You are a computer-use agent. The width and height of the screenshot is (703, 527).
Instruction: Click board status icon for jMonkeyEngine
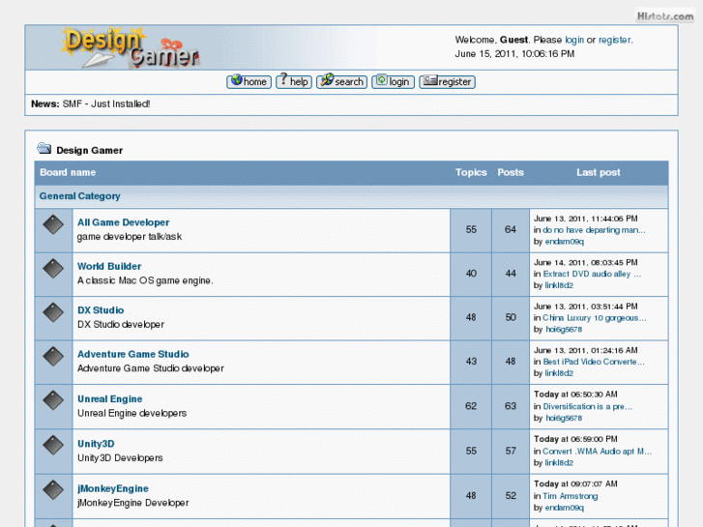[x=53, y=490]
